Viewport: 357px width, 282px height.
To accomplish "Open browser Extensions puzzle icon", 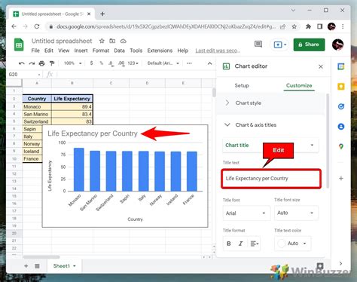I will pyautogui.click(x=308, y=26).
